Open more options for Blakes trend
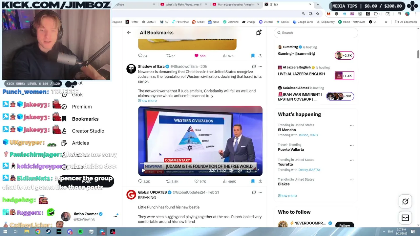This screenshot has width=420, height=236. [x=352, y=180]
